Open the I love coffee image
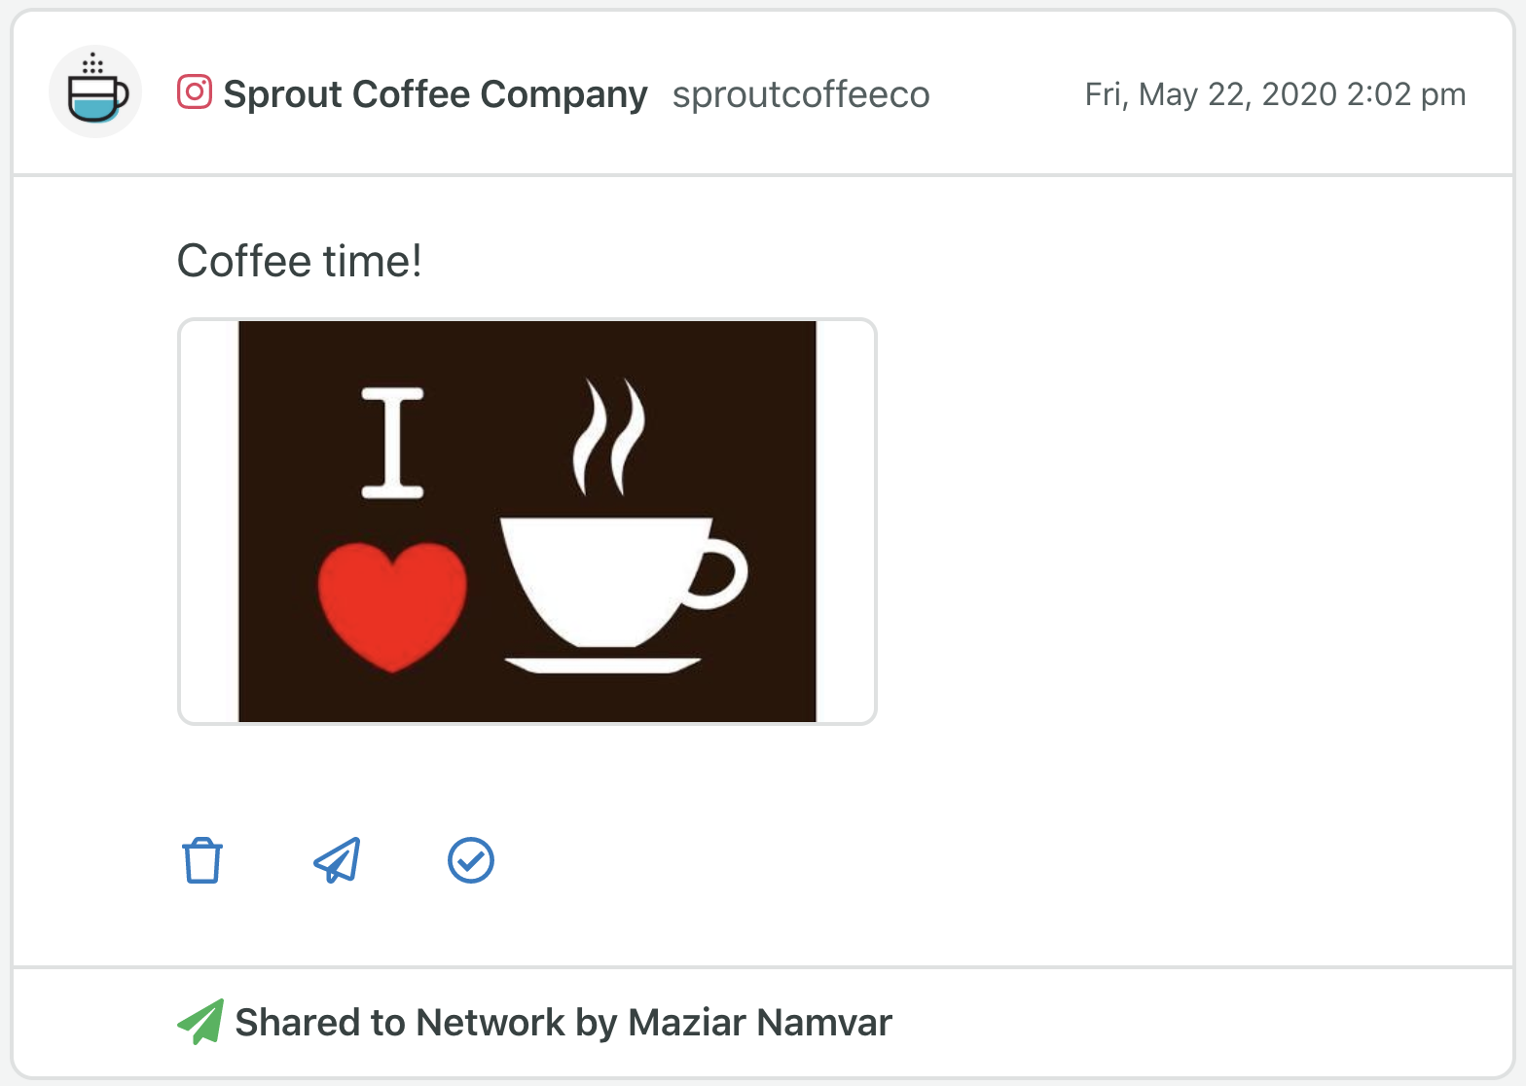This screenshot has height=1086, width=1526. coord(527,522)
